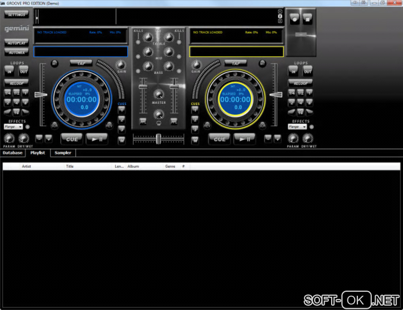Start recording with the record button

pyautogui.click(x=294, y=19)
